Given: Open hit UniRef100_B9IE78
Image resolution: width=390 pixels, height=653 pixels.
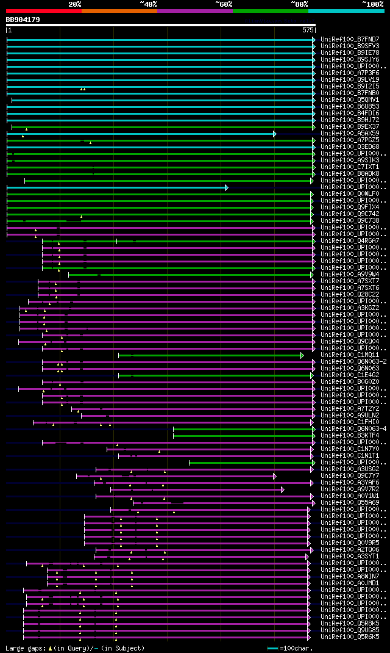Looking at the screenshot, I should pyautogui.click(x=350, y=53).
